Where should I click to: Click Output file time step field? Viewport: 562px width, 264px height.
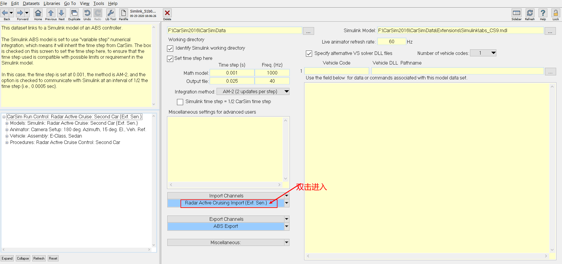pyautogui.click(x=232, y=81)
